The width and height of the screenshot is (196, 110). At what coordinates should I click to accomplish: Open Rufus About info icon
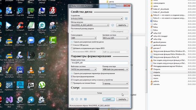pos(77,99)
